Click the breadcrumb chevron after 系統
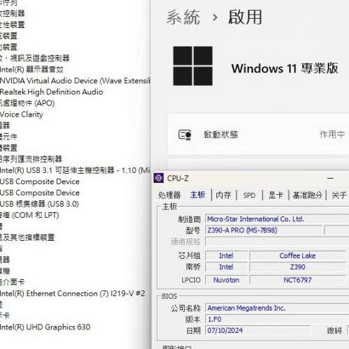 [215, 17]
